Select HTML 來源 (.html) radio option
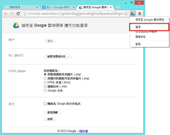The image size is (170, 135). [x=45, y=82]
